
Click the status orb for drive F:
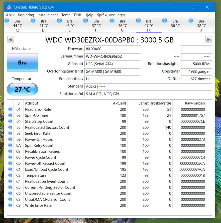86,20
